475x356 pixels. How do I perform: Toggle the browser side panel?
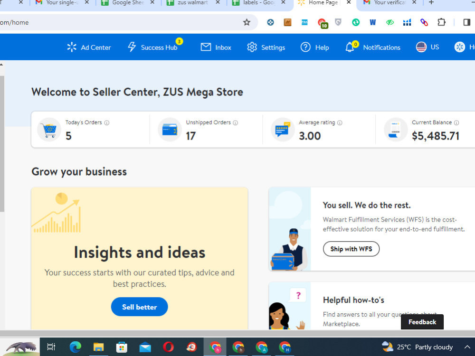pyautogui.click(x=467, y=22)
